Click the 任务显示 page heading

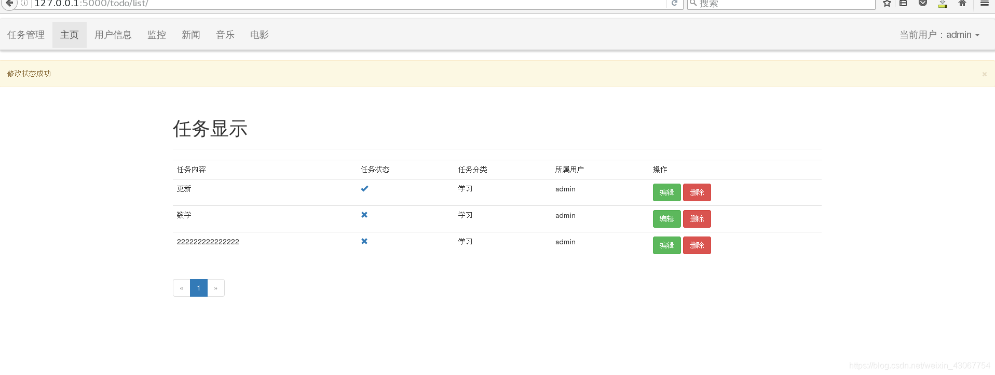[210, 129]
